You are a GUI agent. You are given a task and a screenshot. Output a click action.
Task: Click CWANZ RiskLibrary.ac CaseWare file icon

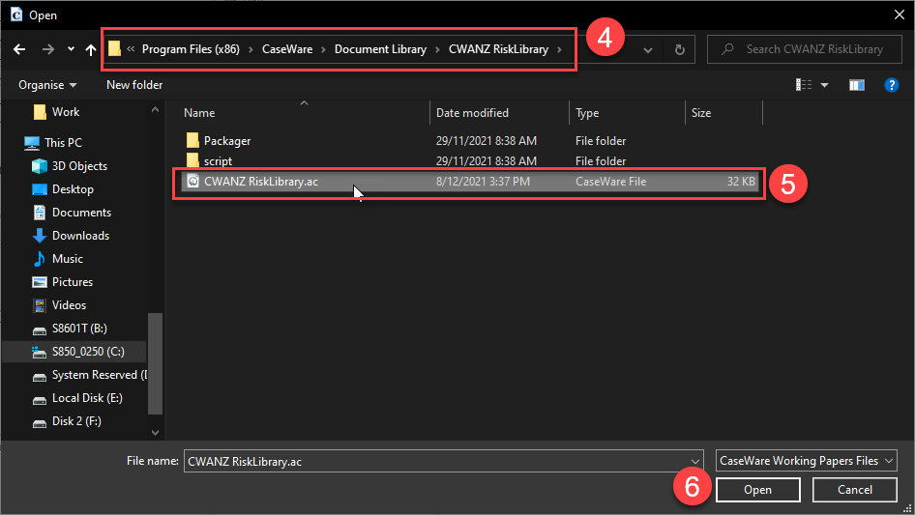click(x=192, y=182)
